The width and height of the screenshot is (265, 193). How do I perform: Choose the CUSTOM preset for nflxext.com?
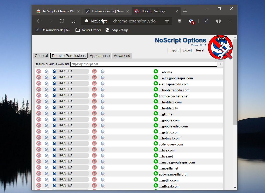point(103,185)
